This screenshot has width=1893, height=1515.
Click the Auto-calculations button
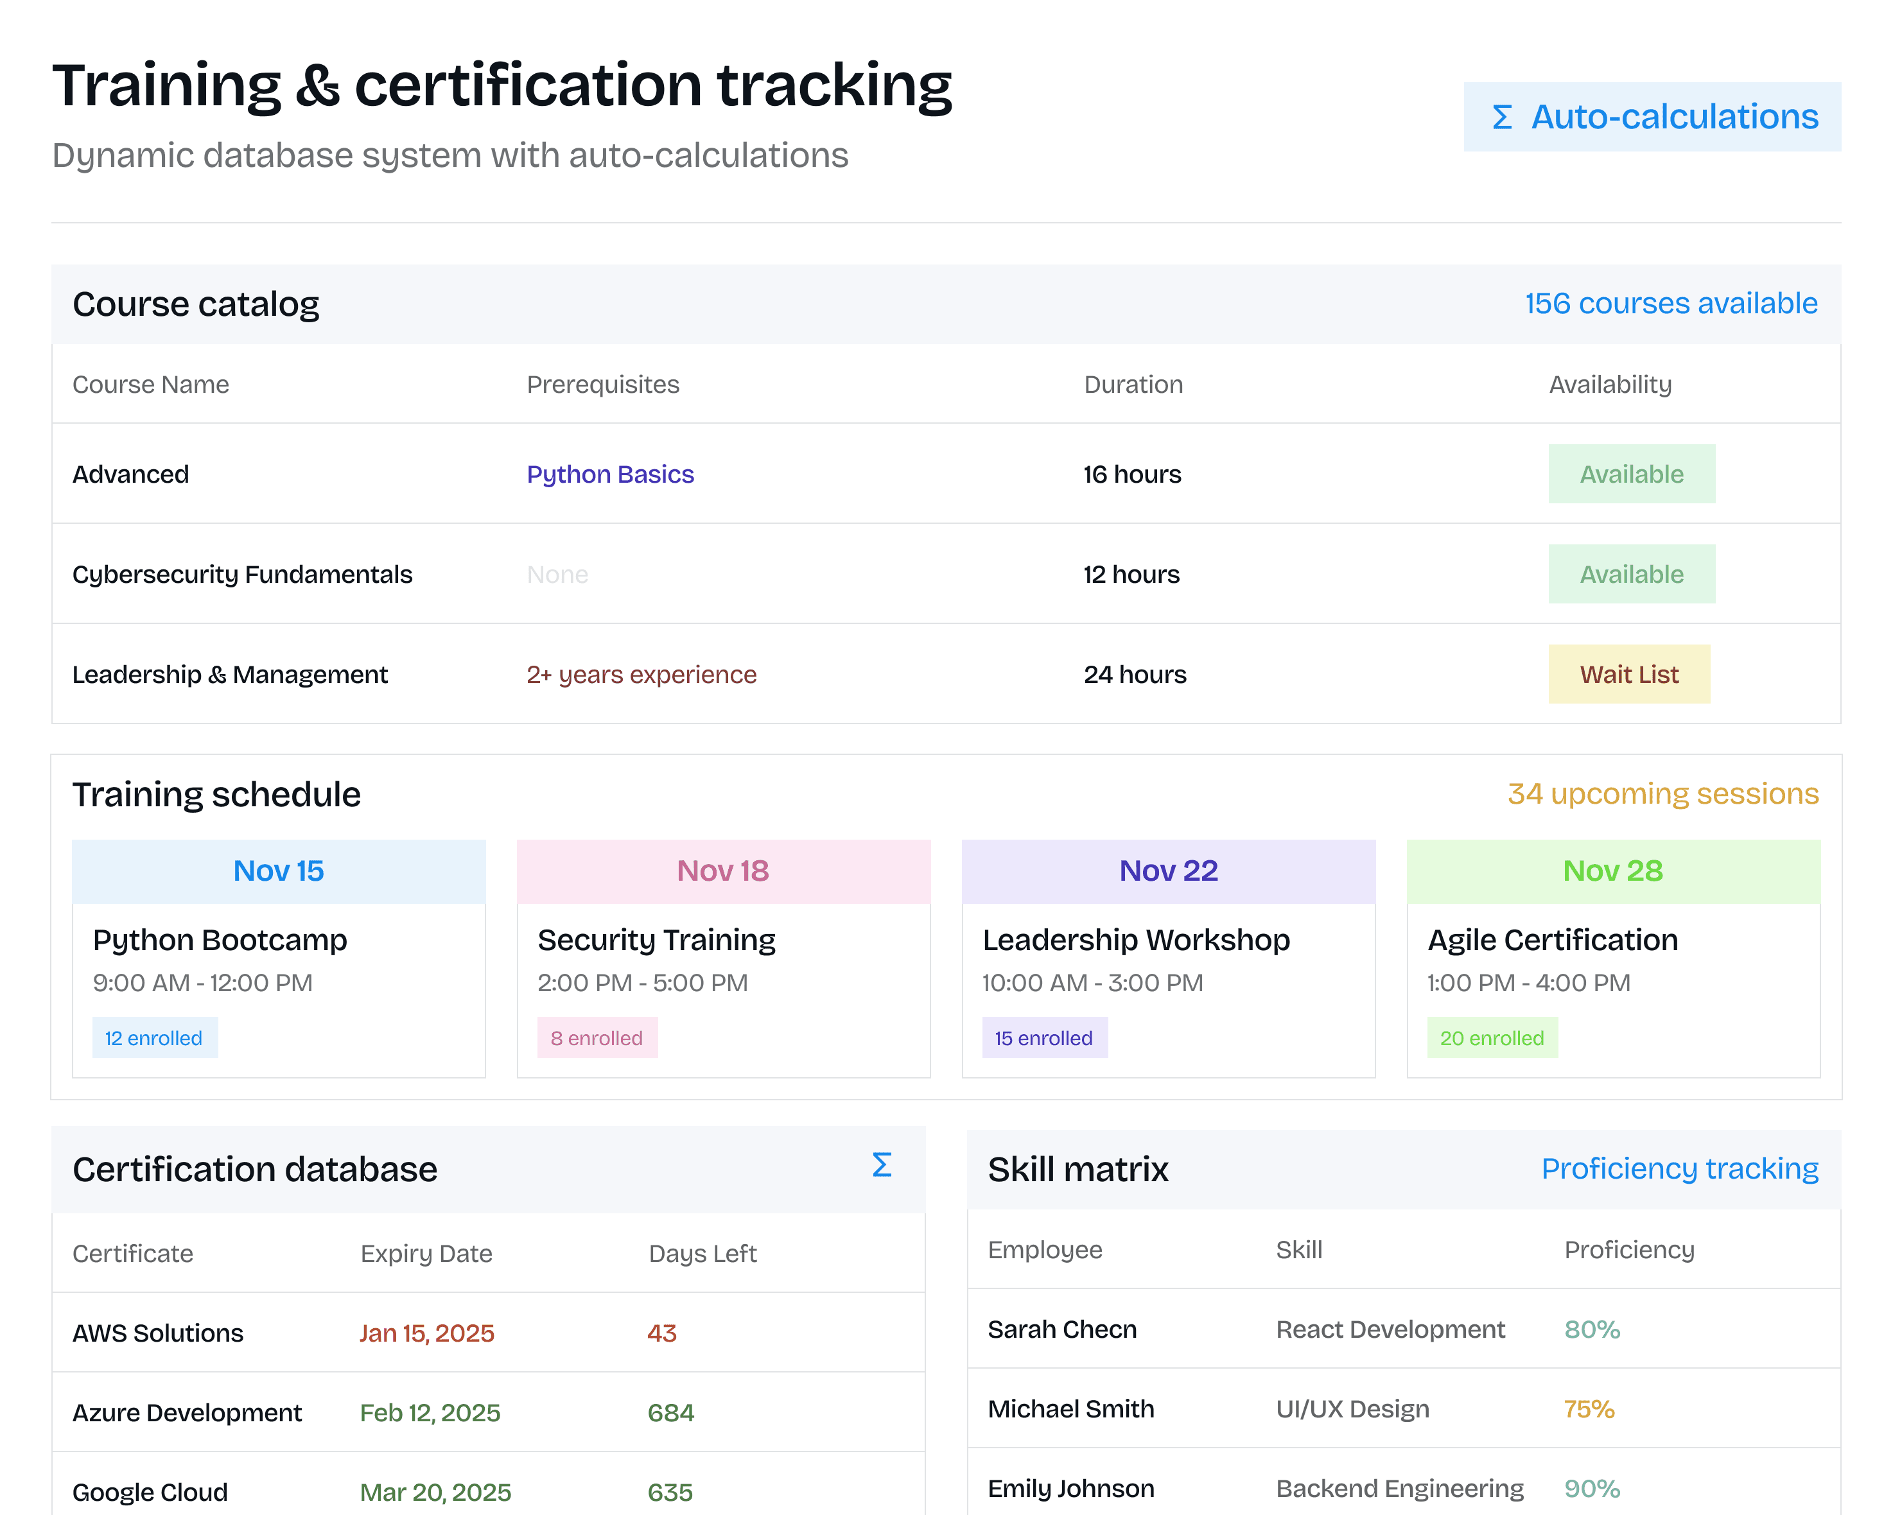[1652, 117]
